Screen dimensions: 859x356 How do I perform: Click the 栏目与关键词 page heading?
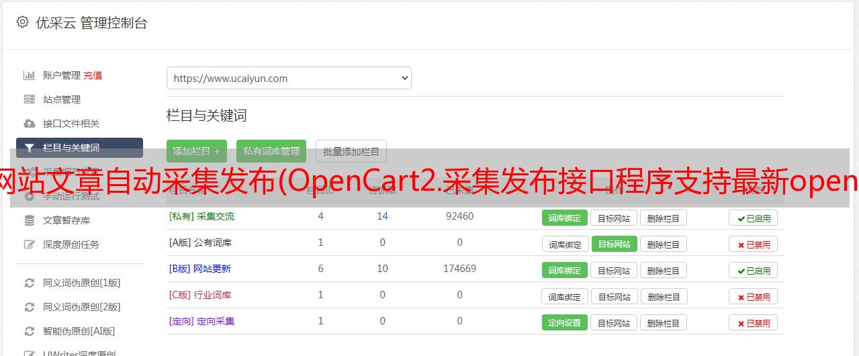click(206, 116)
